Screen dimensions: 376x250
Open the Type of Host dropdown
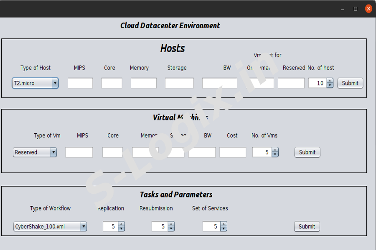pyautogui.click(x=36, y=83)
